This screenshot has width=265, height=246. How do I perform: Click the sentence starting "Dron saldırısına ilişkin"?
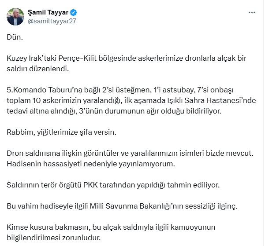[131, 153]
